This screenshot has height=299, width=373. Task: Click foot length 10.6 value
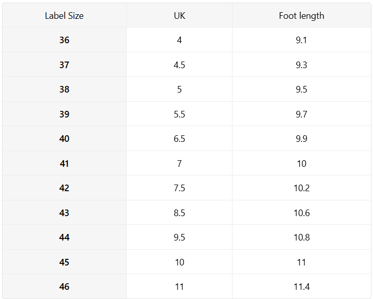point(301,213)
